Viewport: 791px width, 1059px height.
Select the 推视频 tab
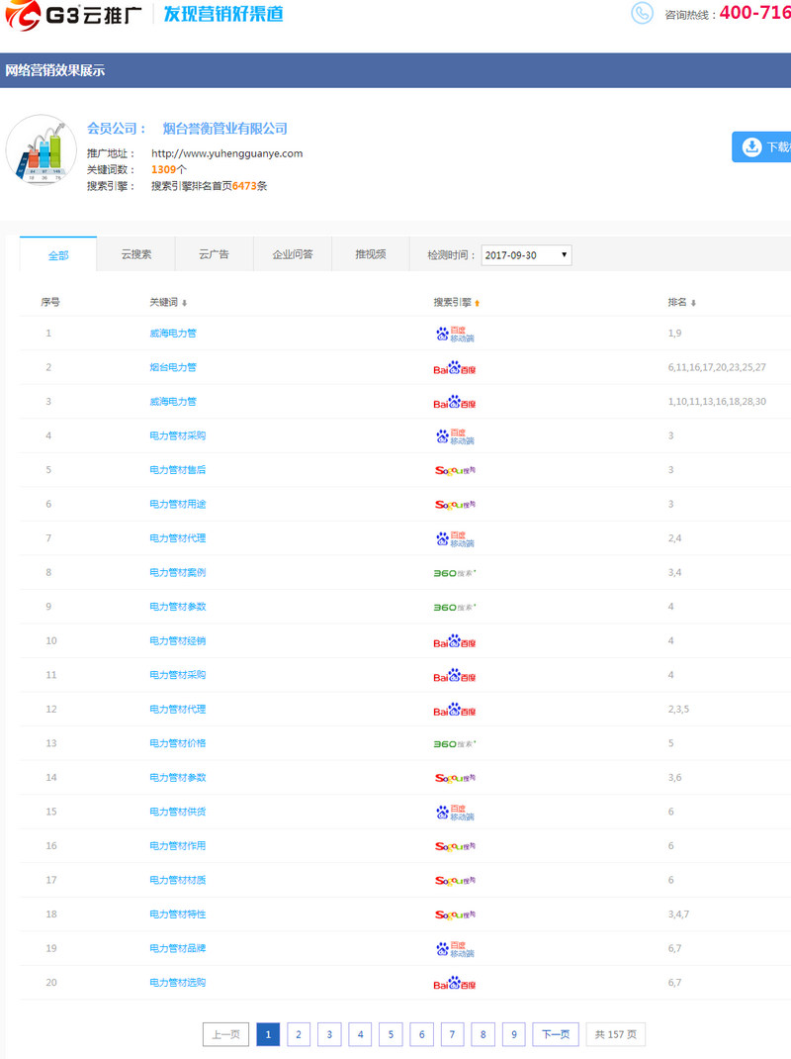point(371,254)
